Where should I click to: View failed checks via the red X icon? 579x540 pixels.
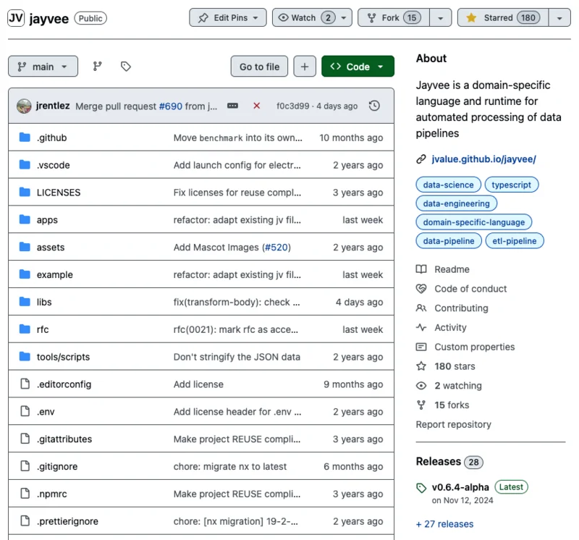coord(256,105)
